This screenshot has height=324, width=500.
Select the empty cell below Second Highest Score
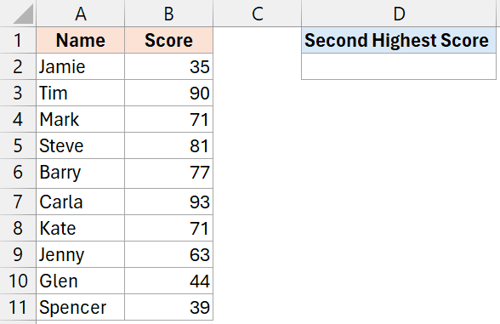click(x=399, y=66)
